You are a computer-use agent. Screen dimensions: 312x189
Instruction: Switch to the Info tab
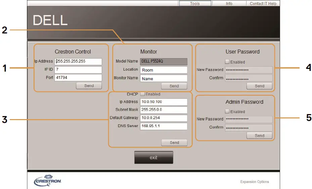point(229,3)
